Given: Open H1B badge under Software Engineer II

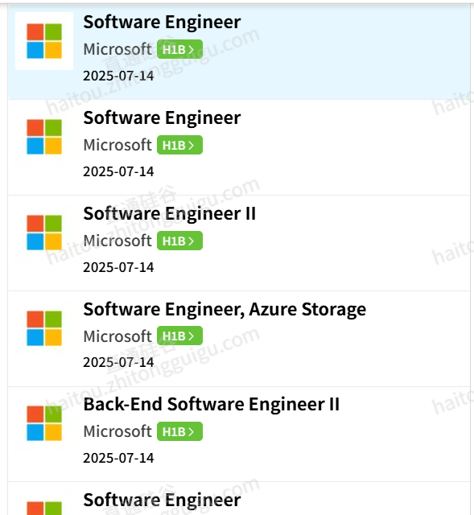Looking at the screenshot, I should point(179,241).
